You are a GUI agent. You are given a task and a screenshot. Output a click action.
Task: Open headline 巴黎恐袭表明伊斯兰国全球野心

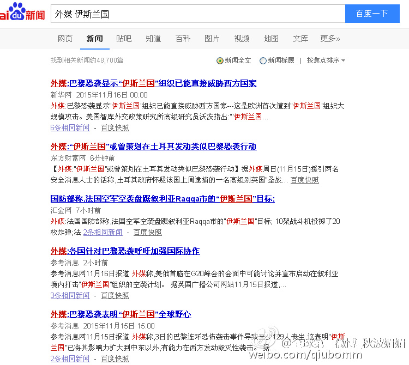pyautogui.click(x=121, y=314)
